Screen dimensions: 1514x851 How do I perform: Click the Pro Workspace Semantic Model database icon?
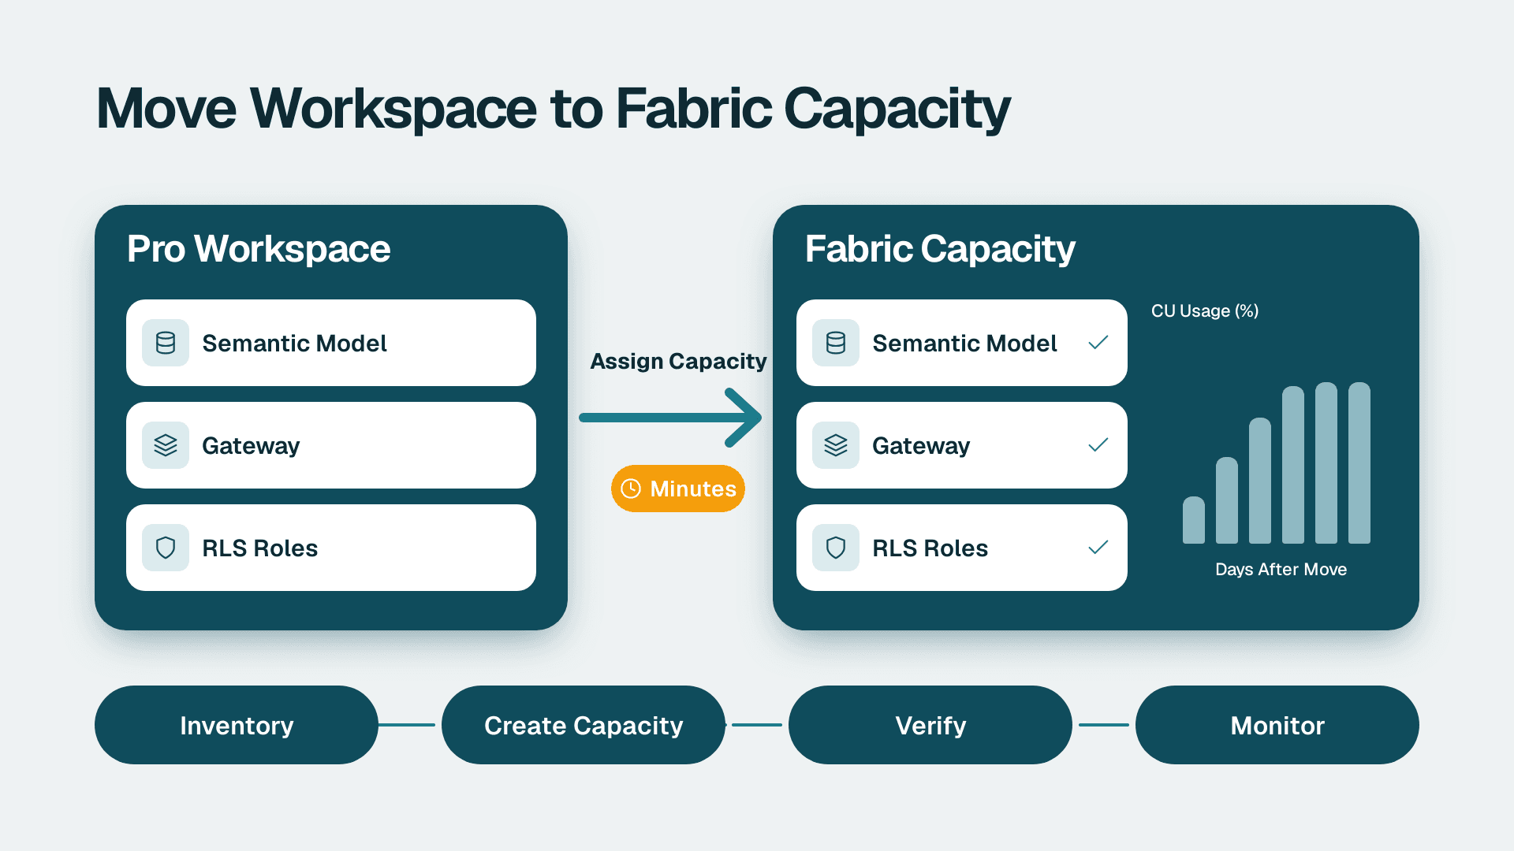tap(166, 343)
